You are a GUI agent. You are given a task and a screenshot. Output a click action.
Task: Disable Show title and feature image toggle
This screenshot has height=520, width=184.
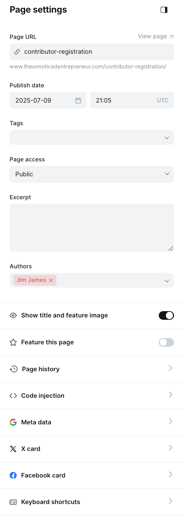166,315
